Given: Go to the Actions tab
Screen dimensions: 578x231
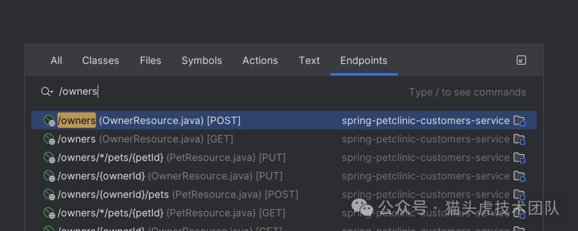Looking at the screenshot, I should (260, 60).
